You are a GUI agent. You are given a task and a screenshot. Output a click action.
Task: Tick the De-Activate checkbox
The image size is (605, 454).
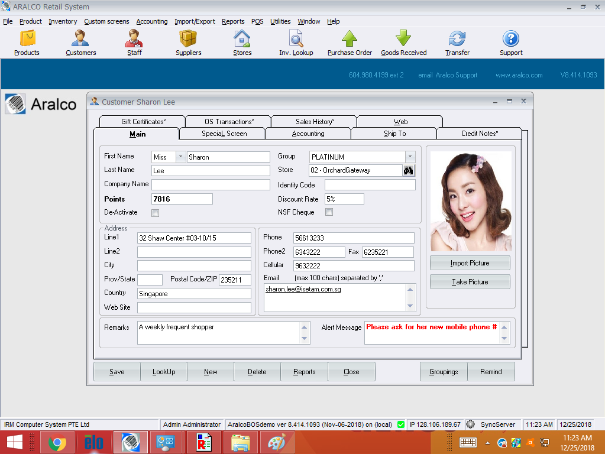tap(155, 213)
